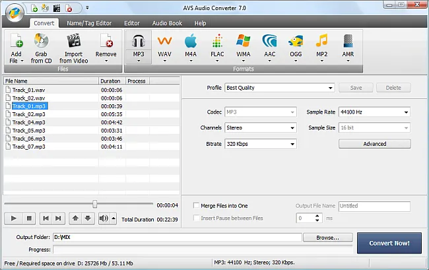Move selected file down in list
The width and height of the screenshot is (429, 270).
pos(88,219)
